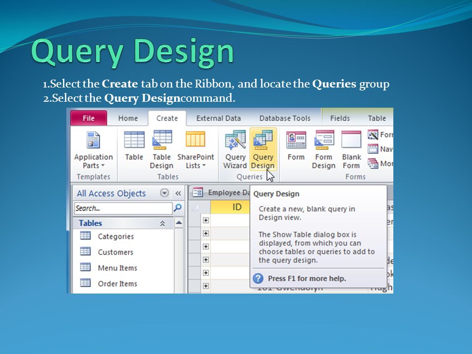Switch to the Home tab
The height and width of the screenshot is (354, 472).
(x=128, y=118)
